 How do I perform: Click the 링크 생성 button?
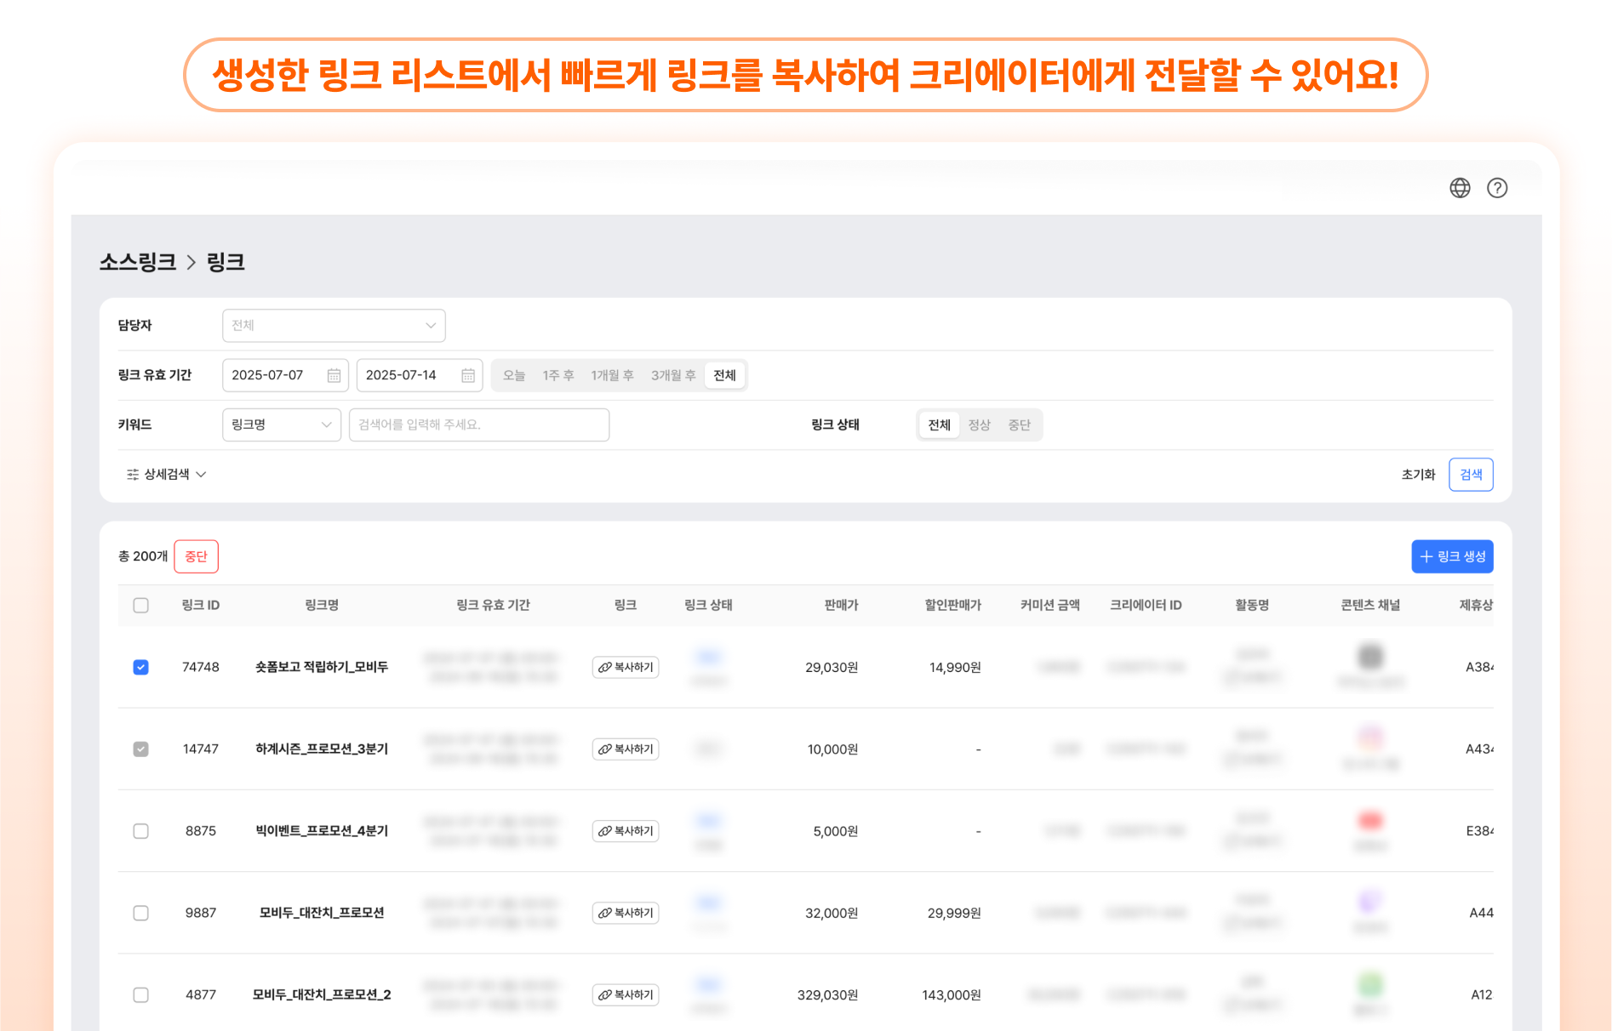pyautogui.click(x=1452, y=556)
